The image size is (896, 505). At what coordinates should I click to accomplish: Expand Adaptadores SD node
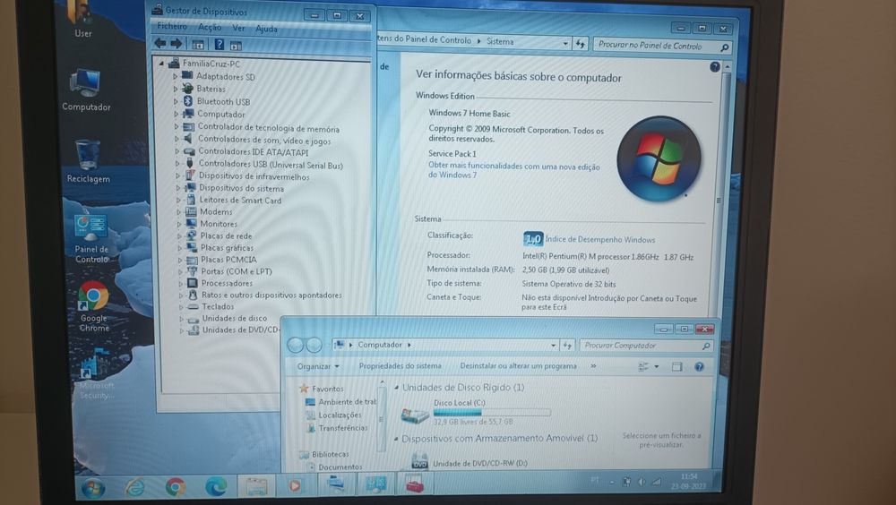click(x=176, y=76)
